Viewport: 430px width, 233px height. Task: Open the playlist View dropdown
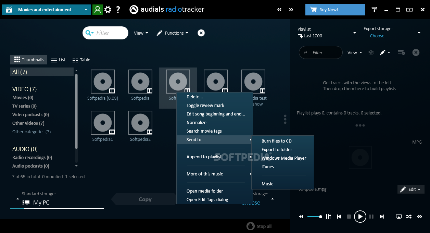coord(355,52)
